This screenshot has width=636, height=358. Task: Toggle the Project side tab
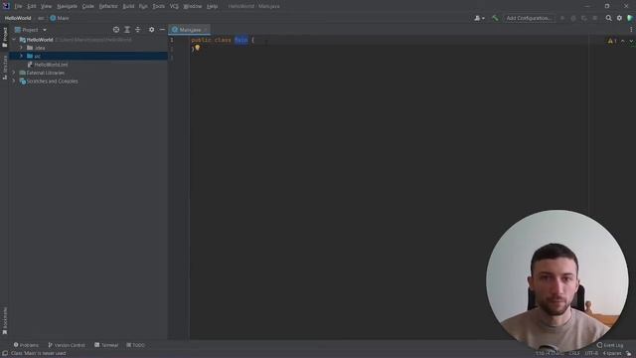click(x=4, y=38)
